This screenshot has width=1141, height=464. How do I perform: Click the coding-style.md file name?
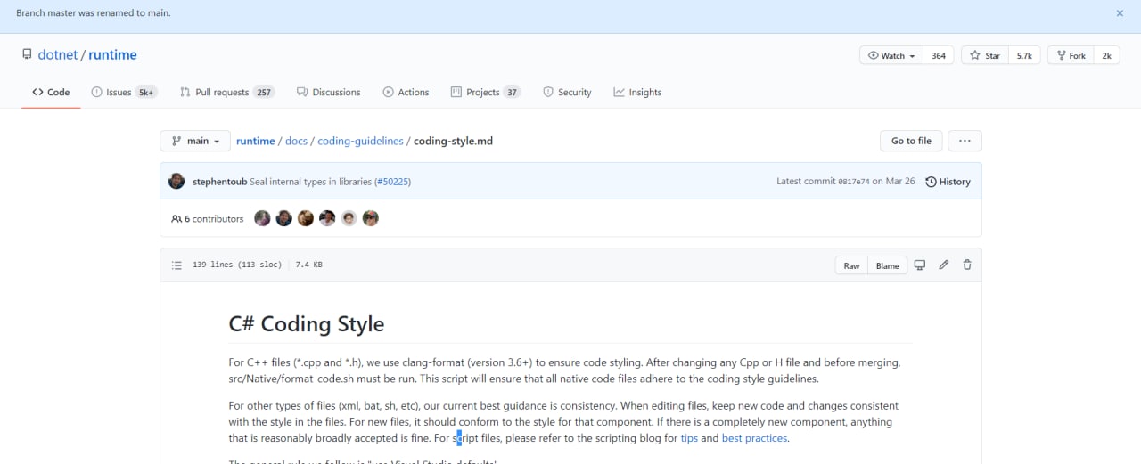[x=453, y=141]
